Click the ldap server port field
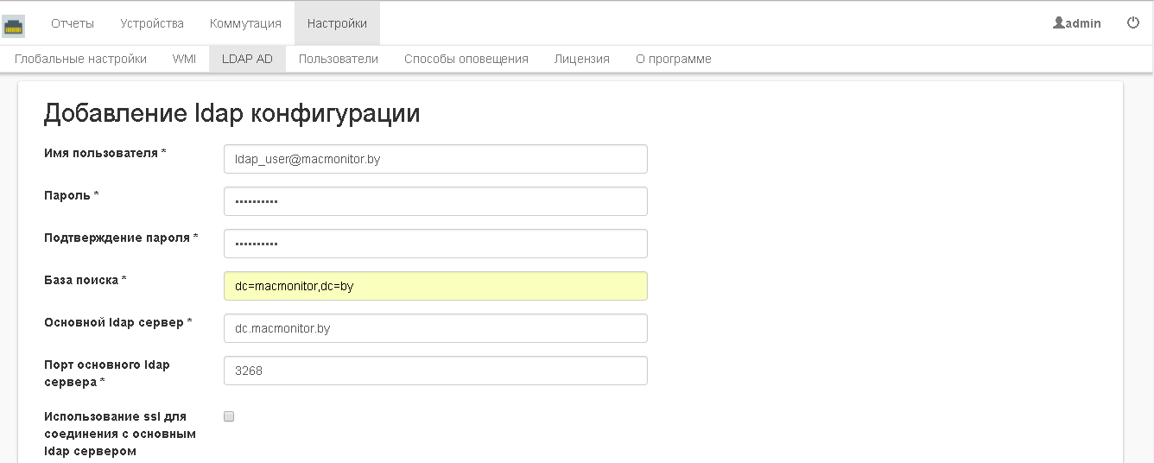Viewport: 1154px width, 463px height. [x=435, y=371]
